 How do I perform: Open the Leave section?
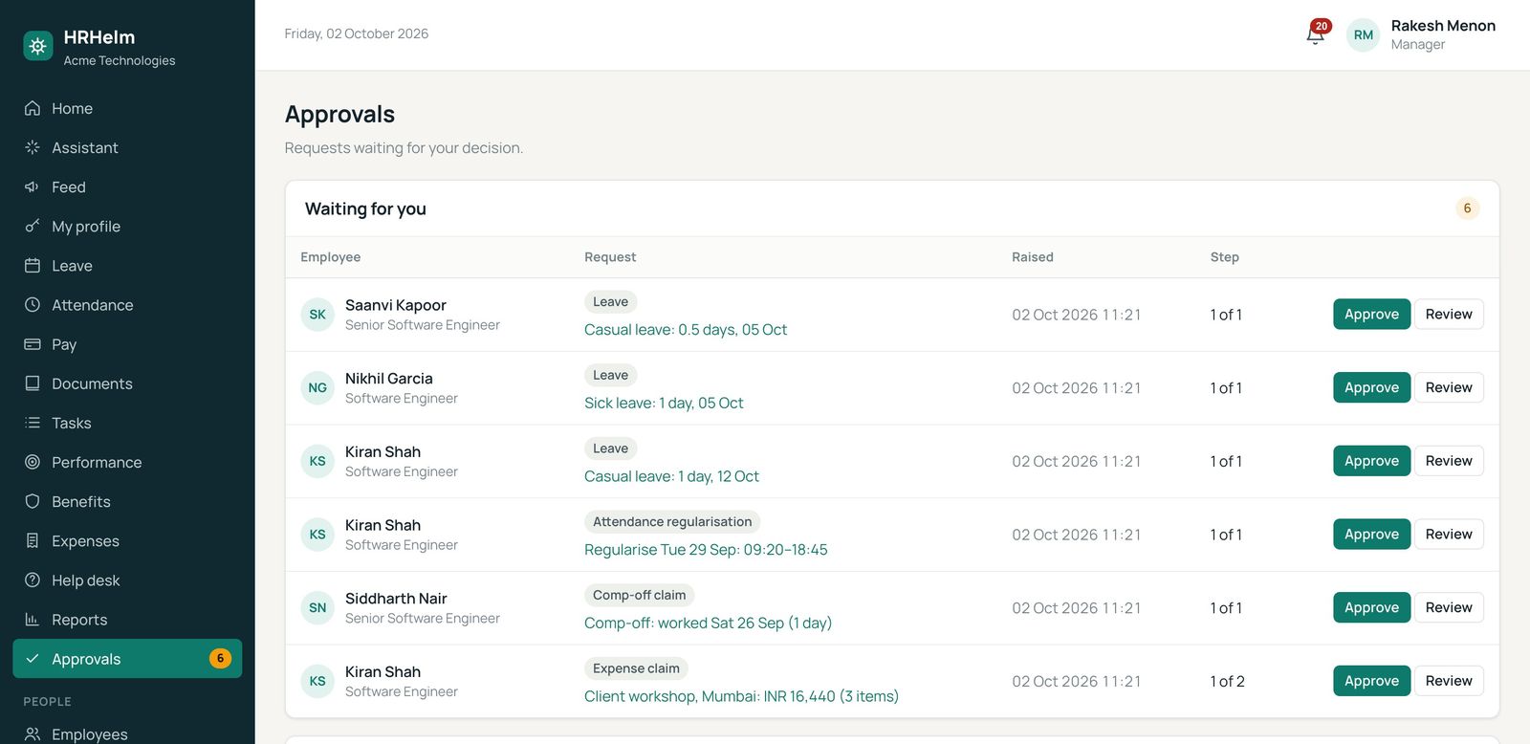127,265
